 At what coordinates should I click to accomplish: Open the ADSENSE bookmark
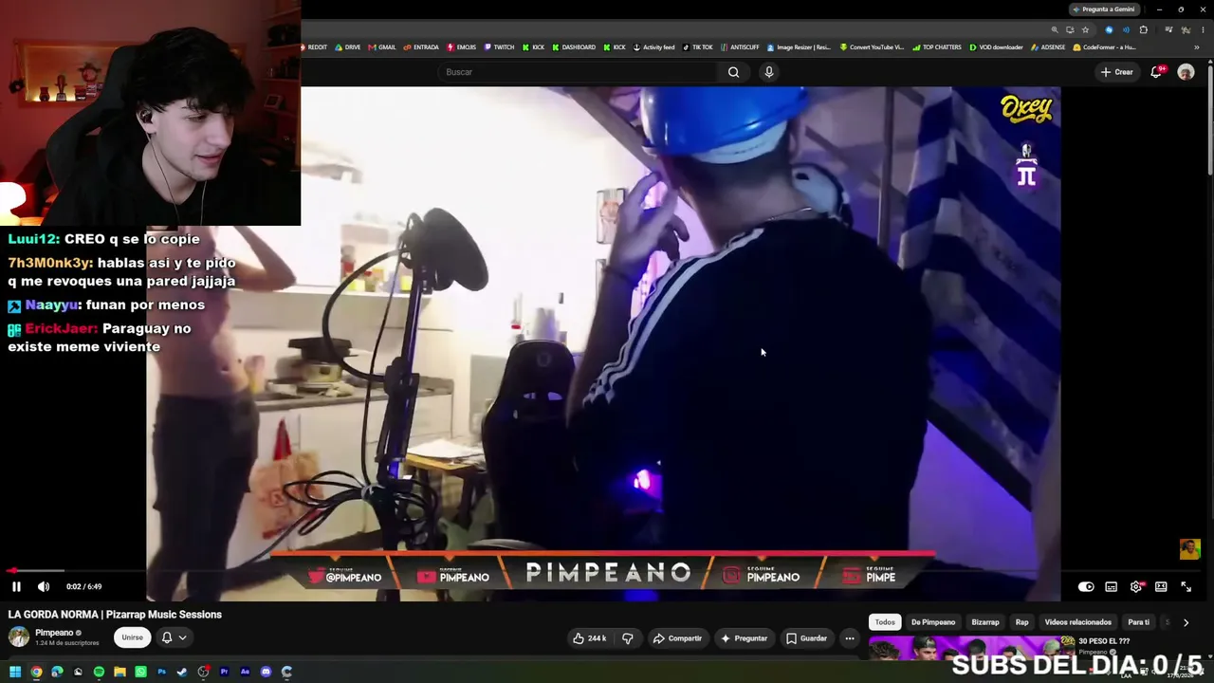click(1048, 47)
